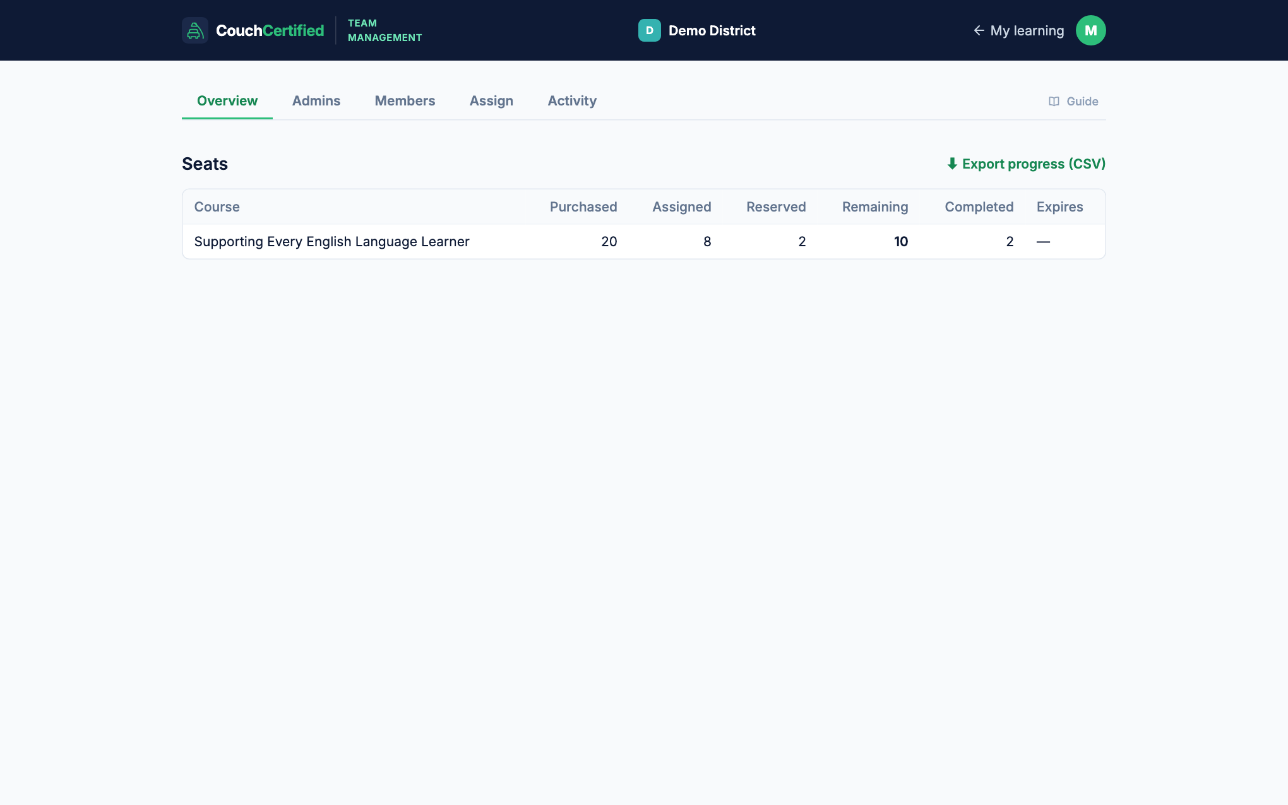Switch to the Overview tab
This screenshot has width=1288, height=805.
227,100
